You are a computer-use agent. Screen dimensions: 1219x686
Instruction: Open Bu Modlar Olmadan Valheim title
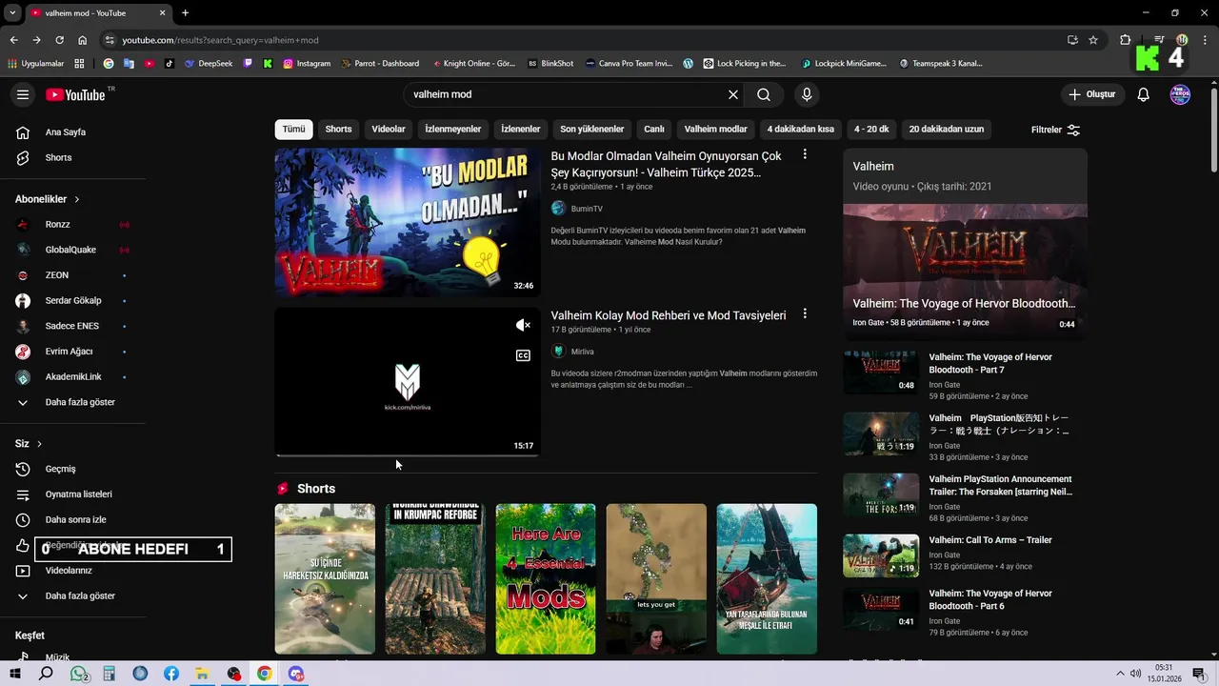[666, 164]
